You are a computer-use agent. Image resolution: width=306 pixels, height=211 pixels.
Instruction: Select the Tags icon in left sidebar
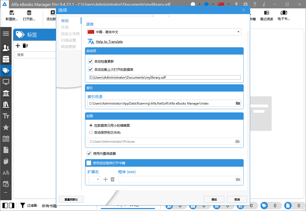pyautogui.click(x=6, y=70)
